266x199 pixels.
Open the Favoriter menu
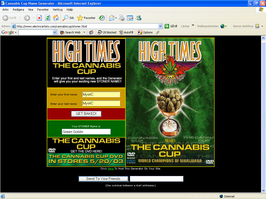pyautogui.click(x=43, y=10)
